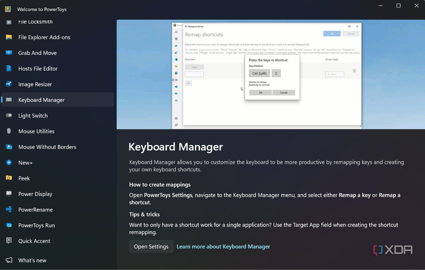Click the Grab And Move icon

pos(9,53)
